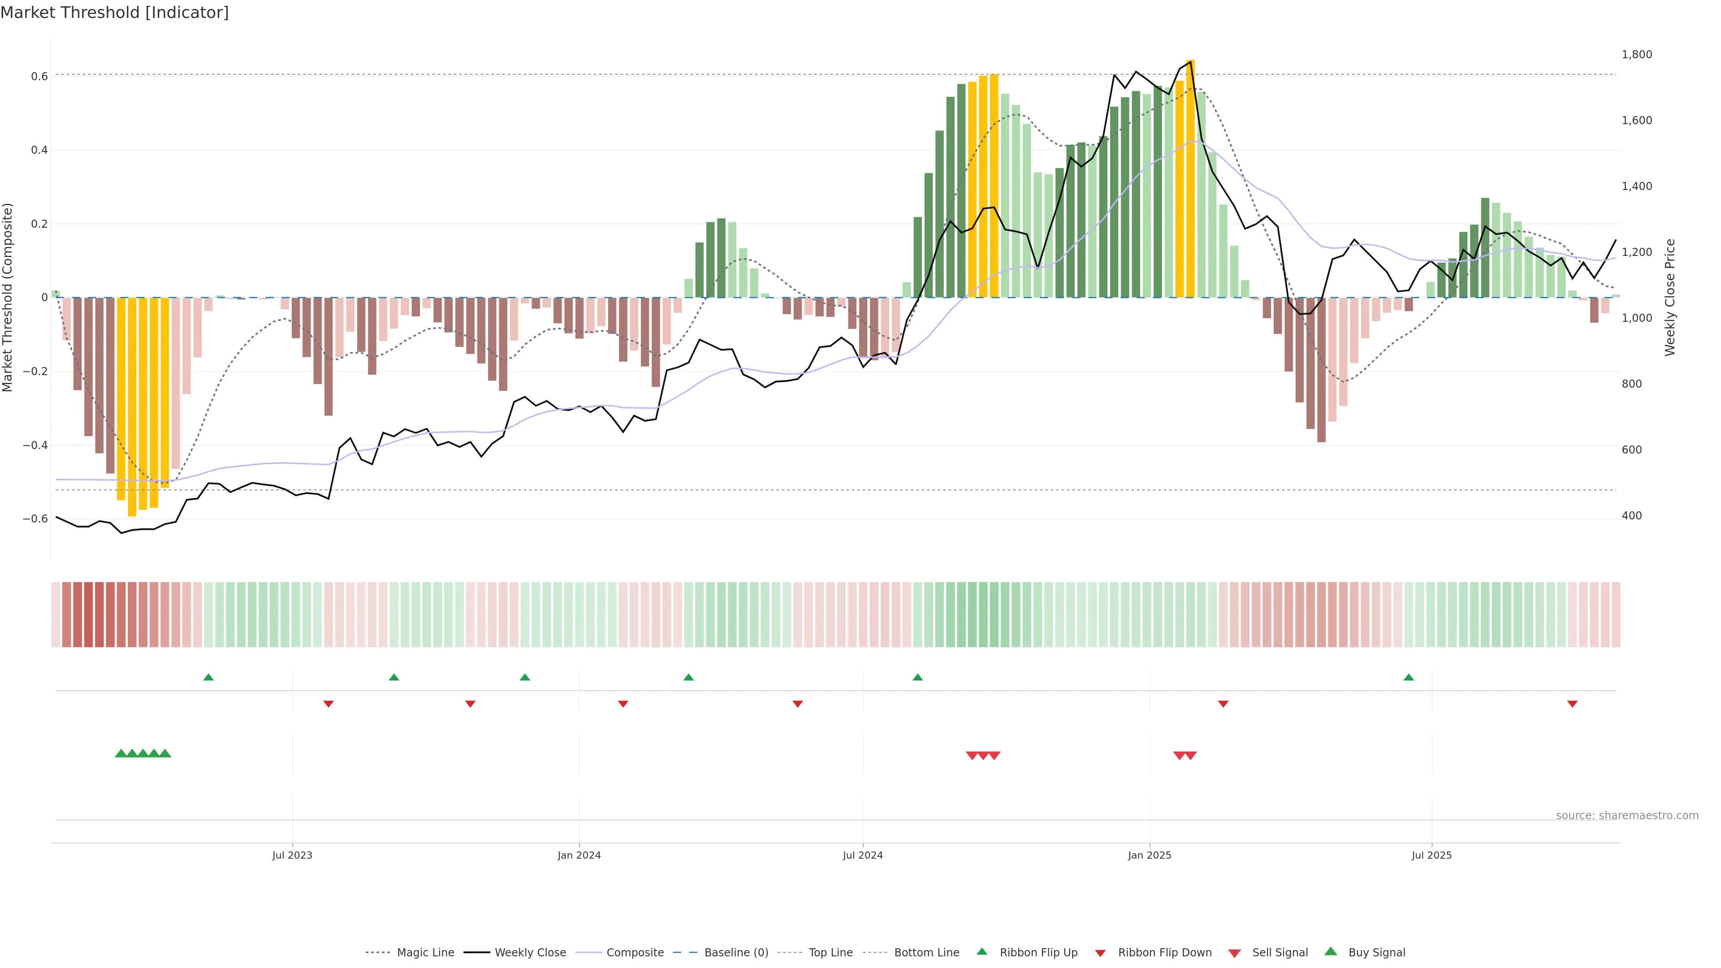1721x968 pixels.
Task: Click the rightmost red Sell Signal triangle
Action: coord(1190,756)
